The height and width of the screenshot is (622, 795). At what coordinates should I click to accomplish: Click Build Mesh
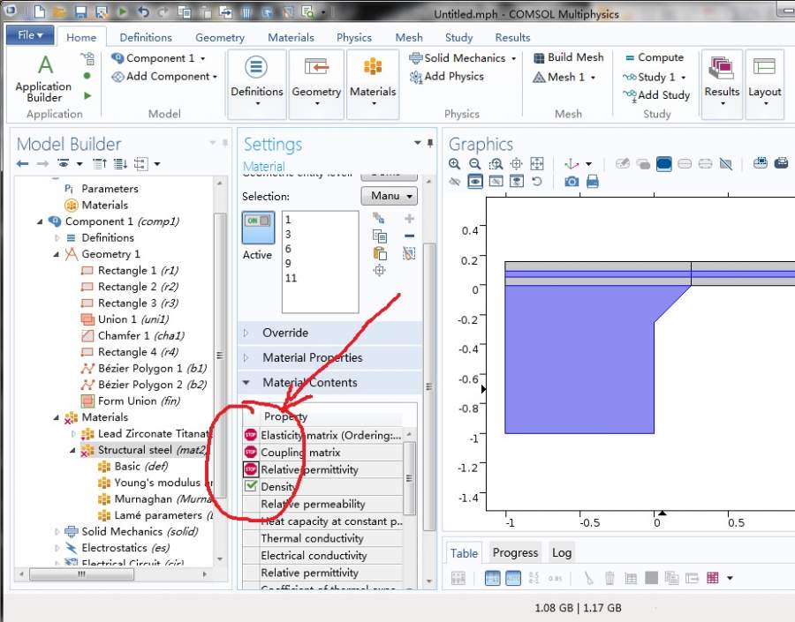point(568,57)
